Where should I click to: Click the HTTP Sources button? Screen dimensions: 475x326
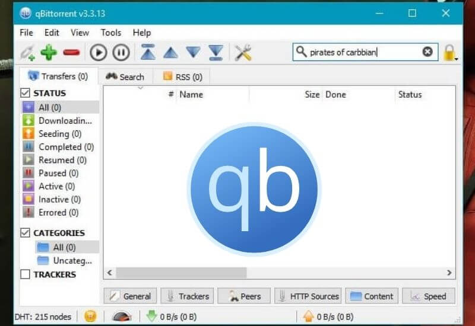click(x=308, y=296)
